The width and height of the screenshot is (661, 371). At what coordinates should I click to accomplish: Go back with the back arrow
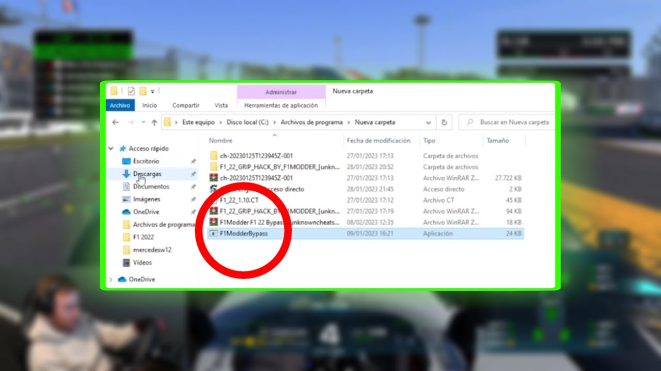coord(115,123)
